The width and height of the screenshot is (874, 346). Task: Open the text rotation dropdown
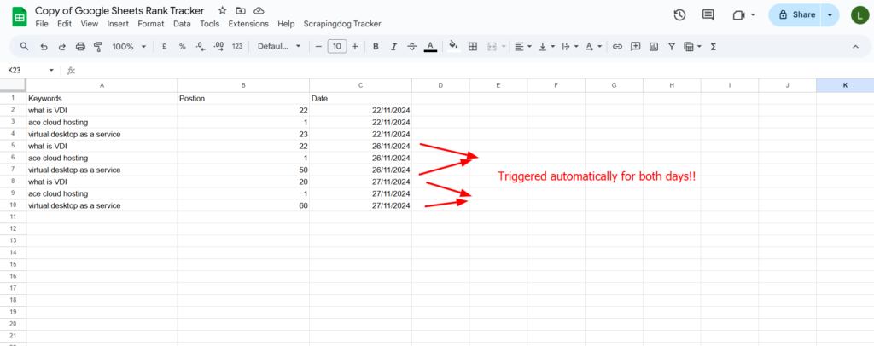[593, 47]
